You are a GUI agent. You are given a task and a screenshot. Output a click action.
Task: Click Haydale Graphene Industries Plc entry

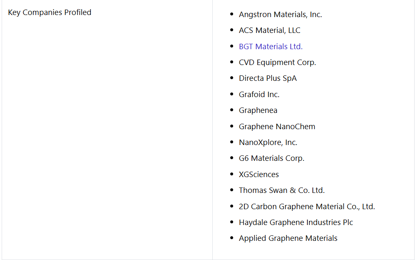(x=296, y=222)
